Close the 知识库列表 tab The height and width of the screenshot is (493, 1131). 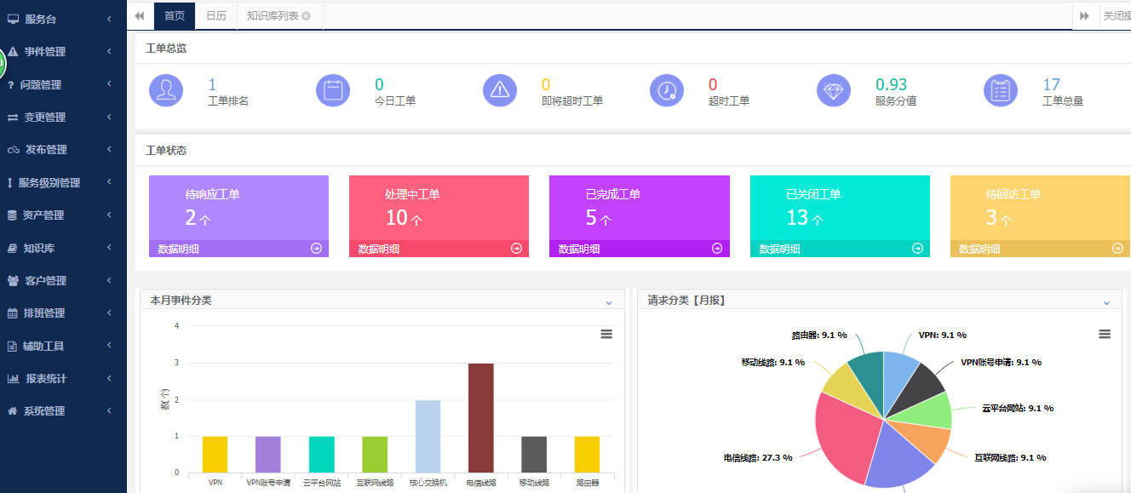tap(307, 16)
